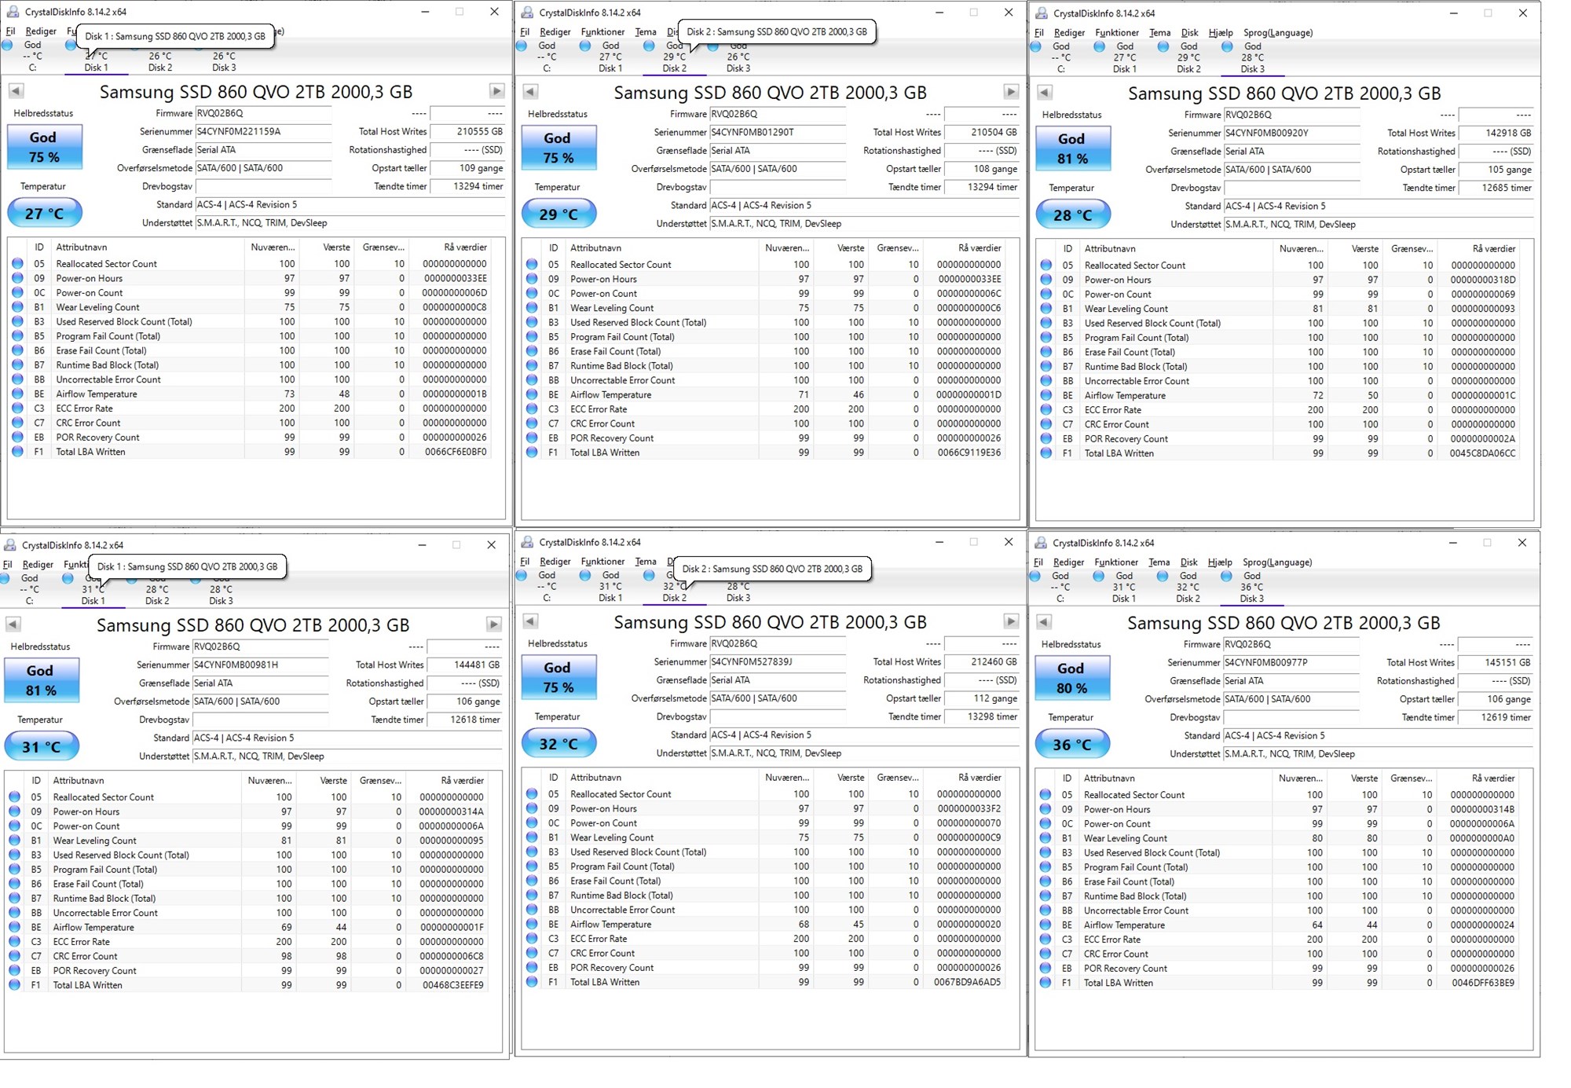Switch to Disk 1 tab in 145151 GB window
Image resolution: width=1571 pixels, height=1088 pixels.
[1124, 588]
